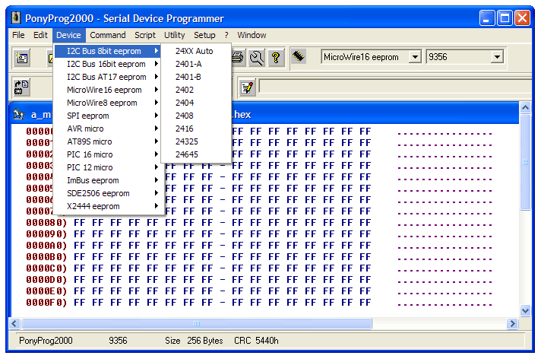Choose 24325 device
Screen dimensions: 541x362
[196, 141]
